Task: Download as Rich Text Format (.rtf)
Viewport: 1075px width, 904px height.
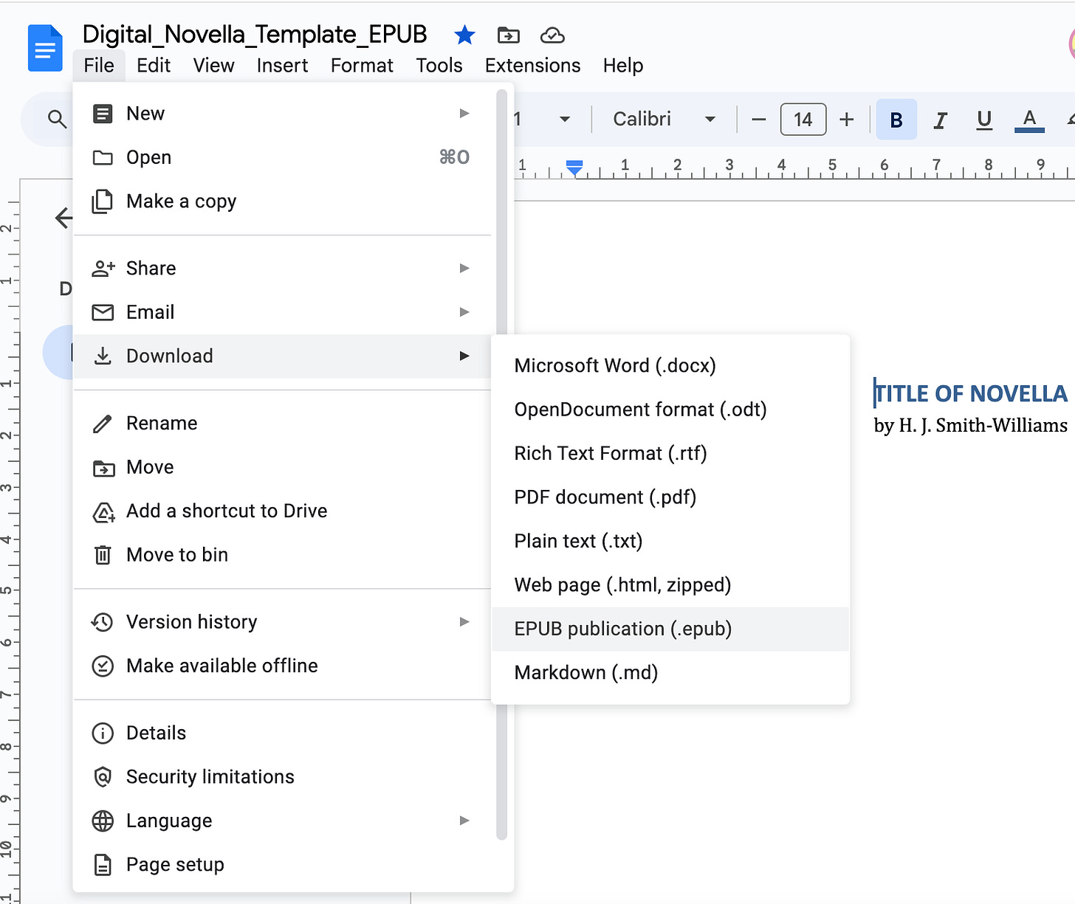Action: click(x=670, y=454)
